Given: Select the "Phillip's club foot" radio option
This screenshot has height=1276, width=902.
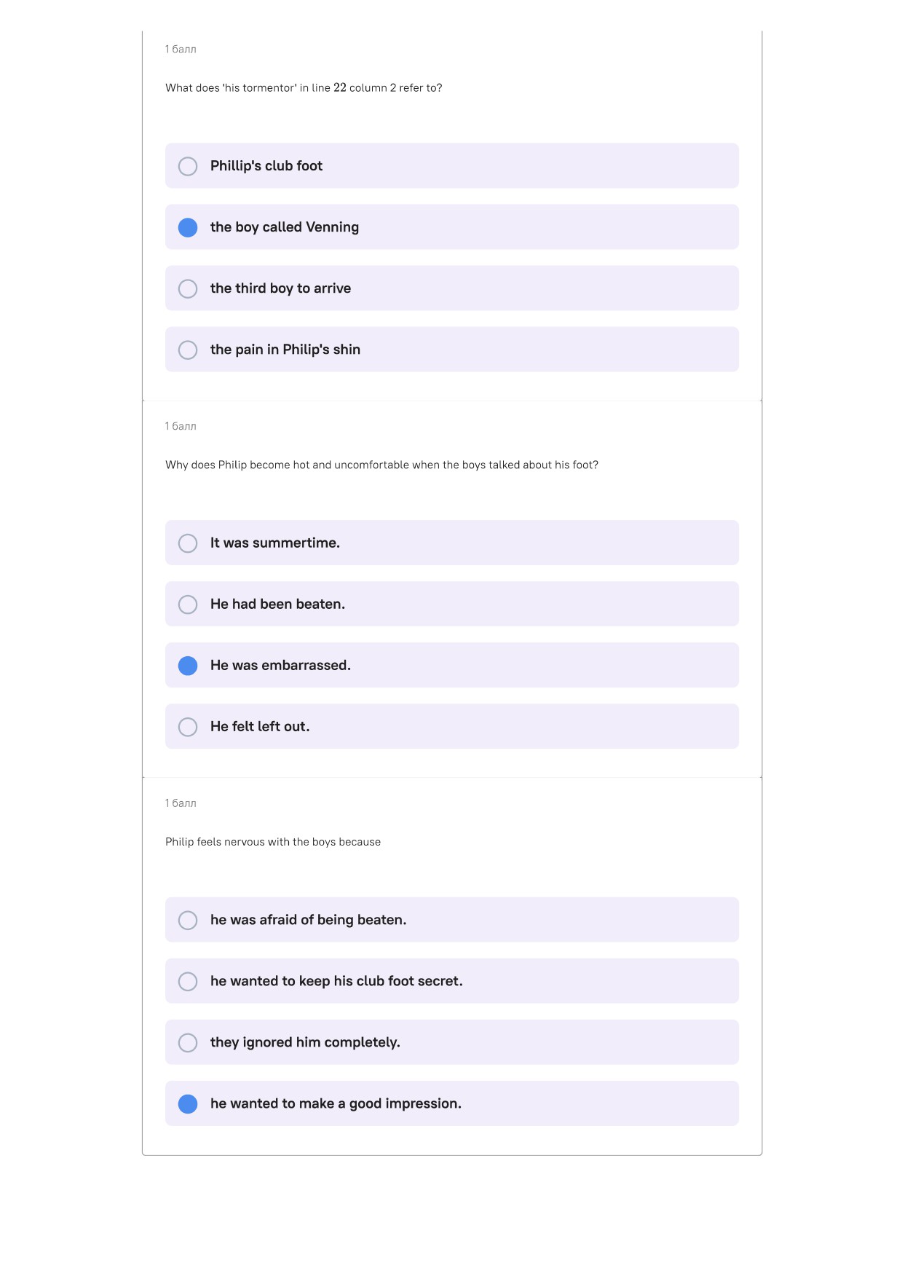Looking at the screenshot, I should pyautogui.click(x=188, y=166).
